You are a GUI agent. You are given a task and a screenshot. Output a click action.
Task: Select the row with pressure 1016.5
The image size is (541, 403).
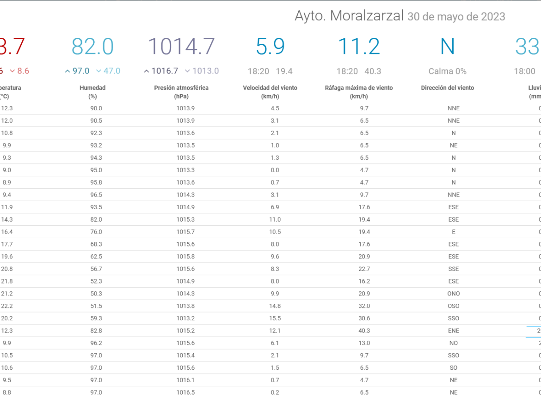(270, 392)
